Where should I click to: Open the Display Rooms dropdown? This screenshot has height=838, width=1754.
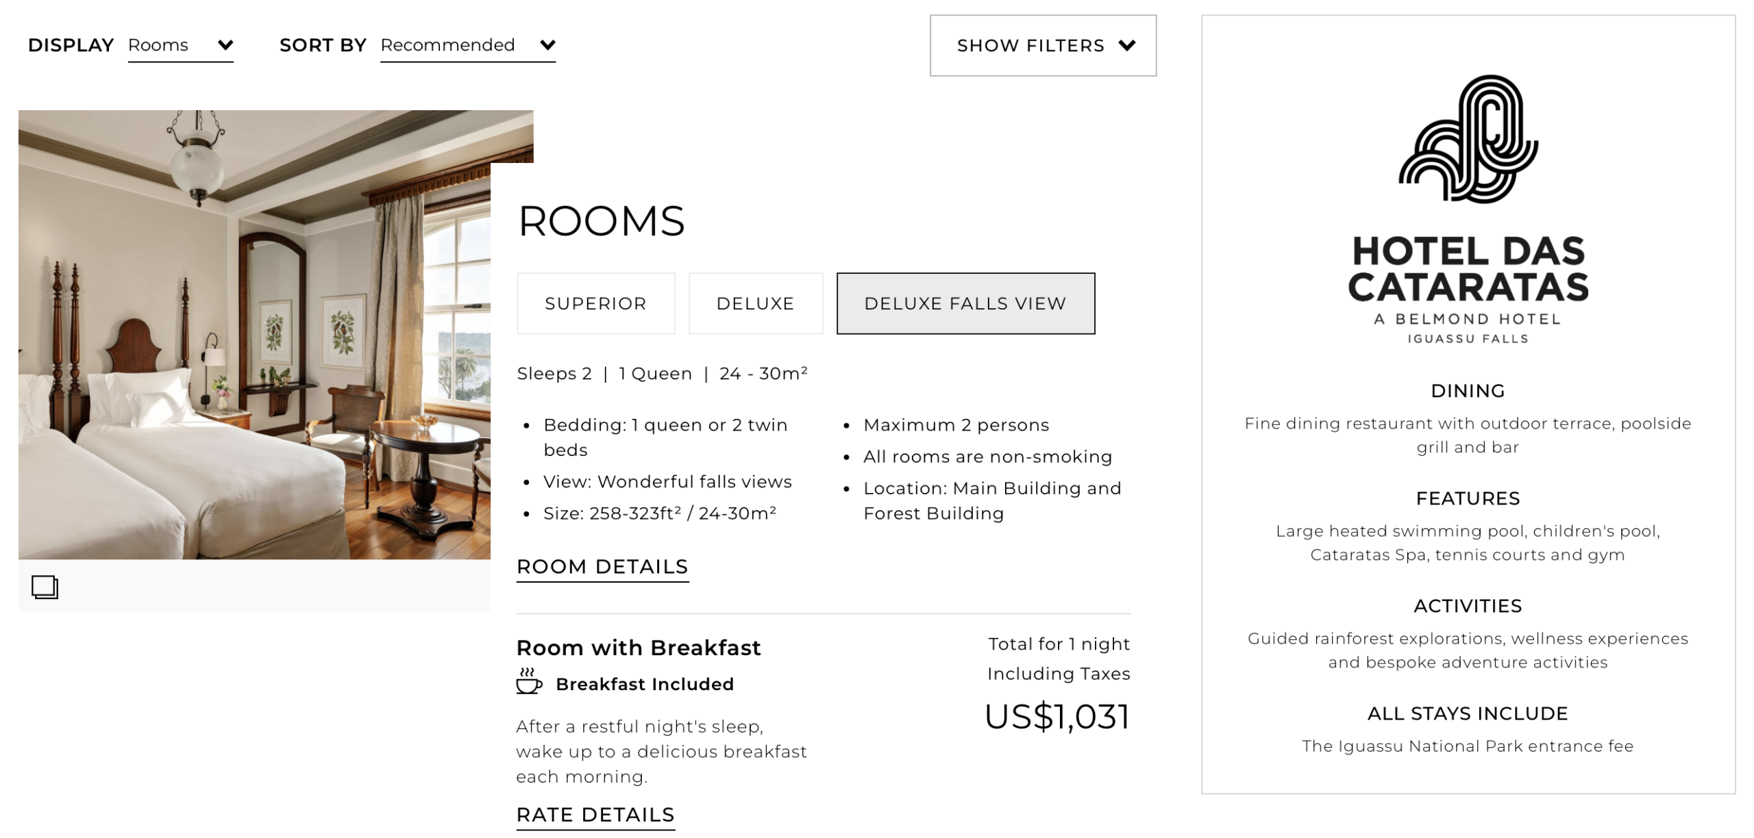click(x=180, y=45)
